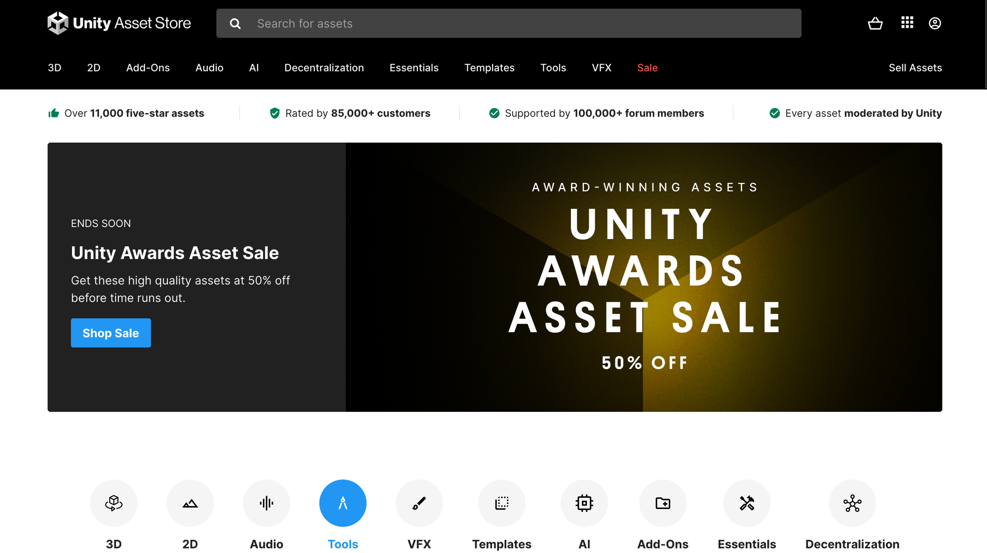
Task: Click the Essentials label under category icons
Action: [747, 544]
